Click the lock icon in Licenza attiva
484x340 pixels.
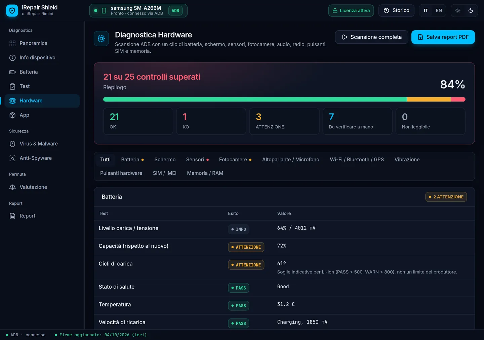coord(335,11)
